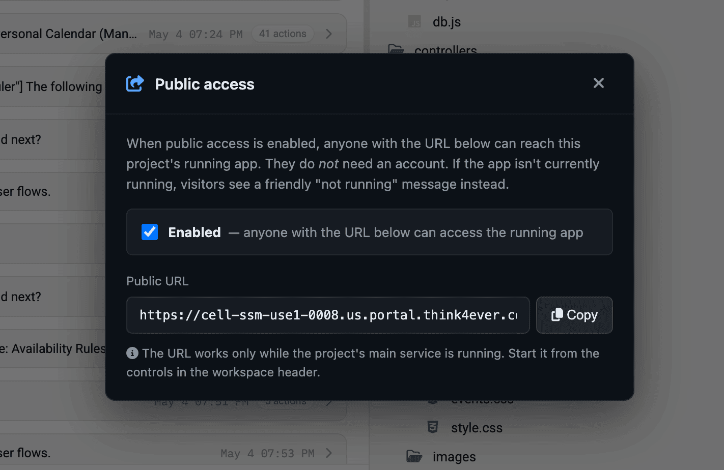
Task: Expand the images folder
Action: coord(454,457)
